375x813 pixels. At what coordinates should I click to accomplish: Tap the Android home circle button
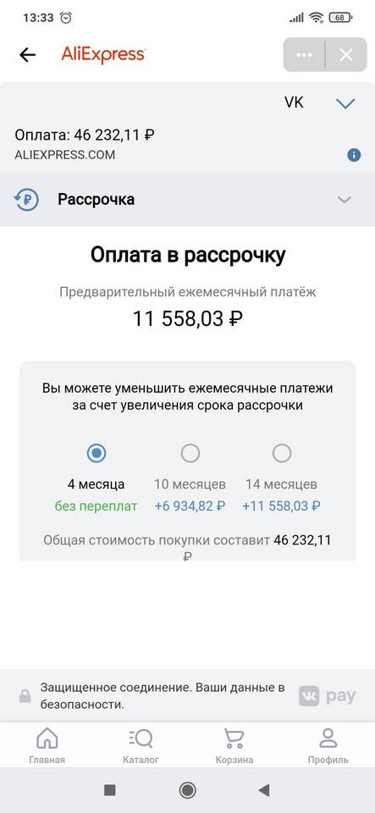click(x=188, y=790)
